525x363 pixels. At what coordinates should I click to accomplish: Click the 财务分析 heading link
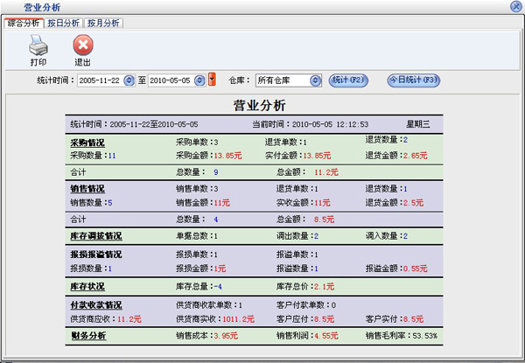[x=87, y=335]
